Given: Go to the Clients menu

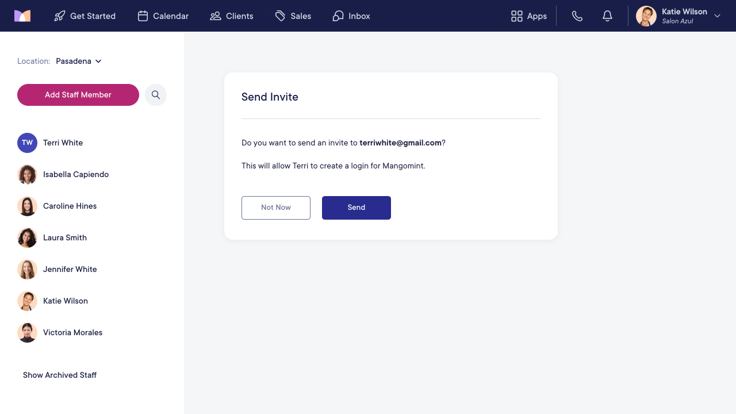Looking at the screenshot, I should pos(232,16).
